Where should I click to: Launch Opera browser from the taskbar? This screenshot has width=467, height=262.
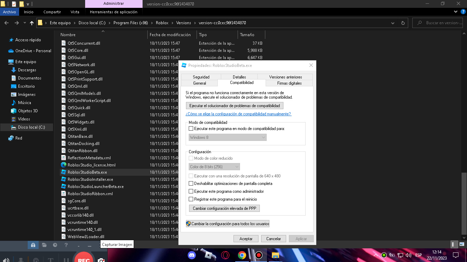225,255
